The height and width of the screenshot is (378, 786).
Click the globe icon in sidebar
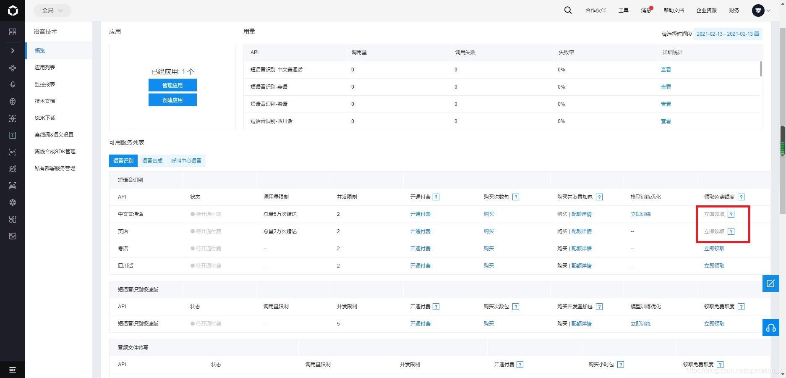13,101
